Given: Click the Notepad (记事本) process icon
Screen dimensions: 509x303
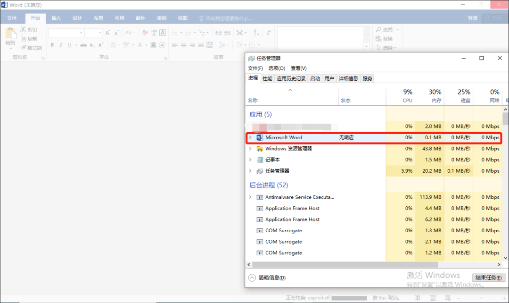Looking at the screenshot, I should [259, 160].
